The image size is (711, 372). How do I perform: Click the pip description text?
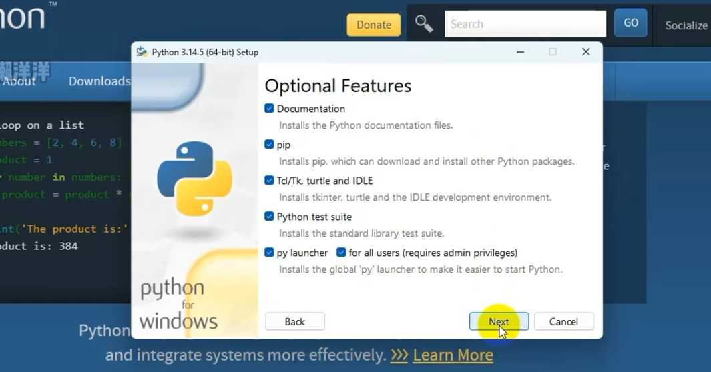click(427, 161)
